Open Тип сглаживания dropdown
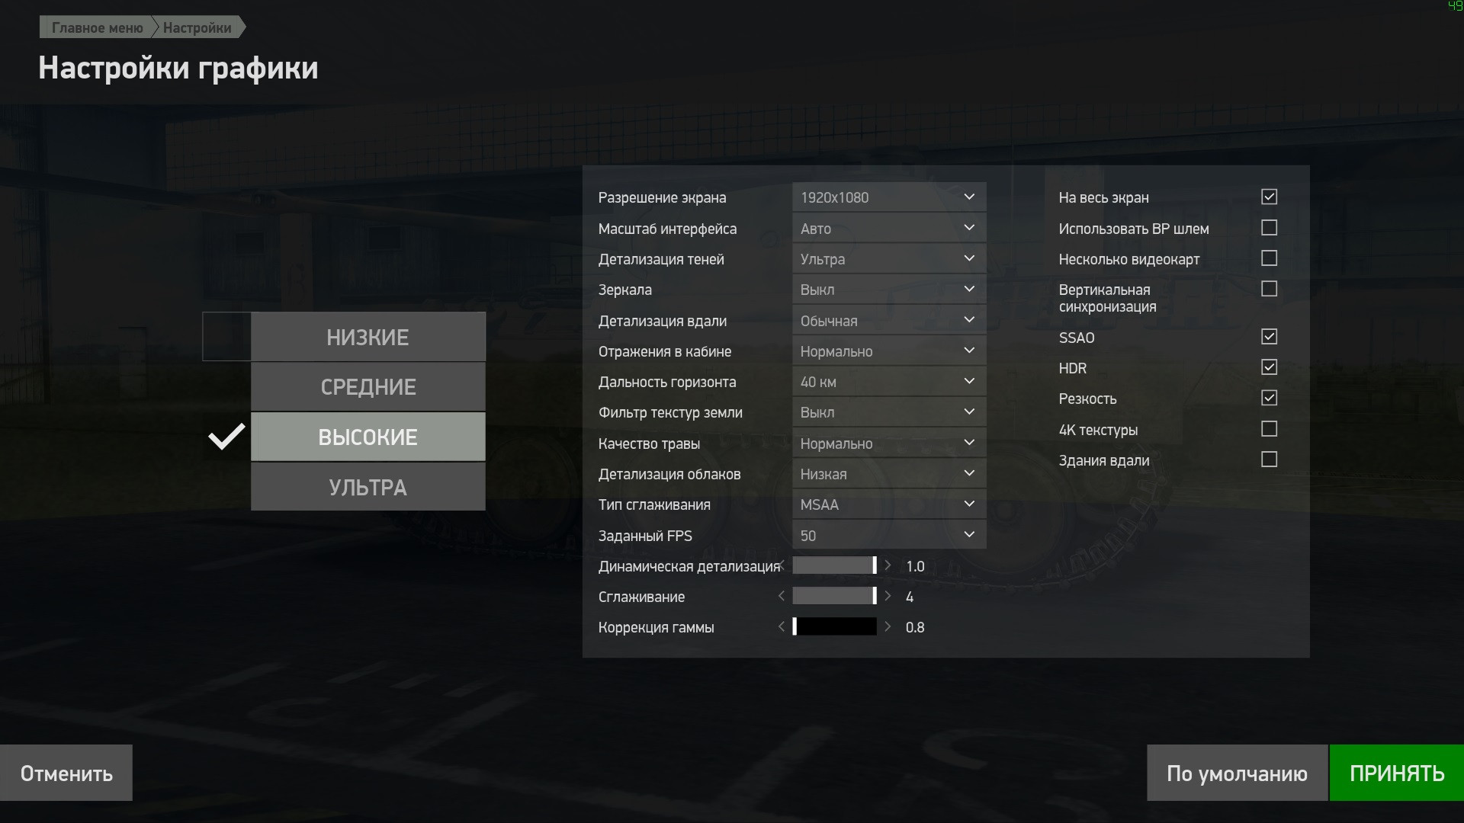The image size is (1464, 823). [x=889, y=504]
